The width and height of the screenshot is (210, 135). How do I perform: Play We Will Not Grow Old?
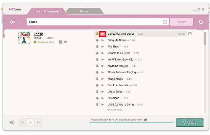(103, 59)
